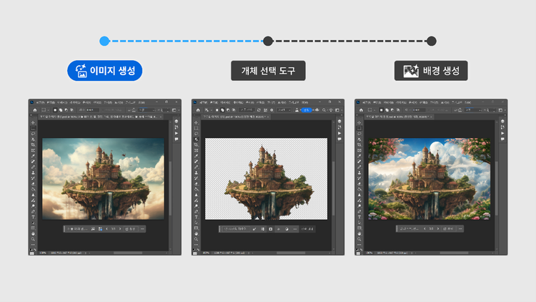The height and width of the screenshot is (302, 536).
Task: Click prompt field in the 이미지 생성 contextual taskbar
Action: 78,229
